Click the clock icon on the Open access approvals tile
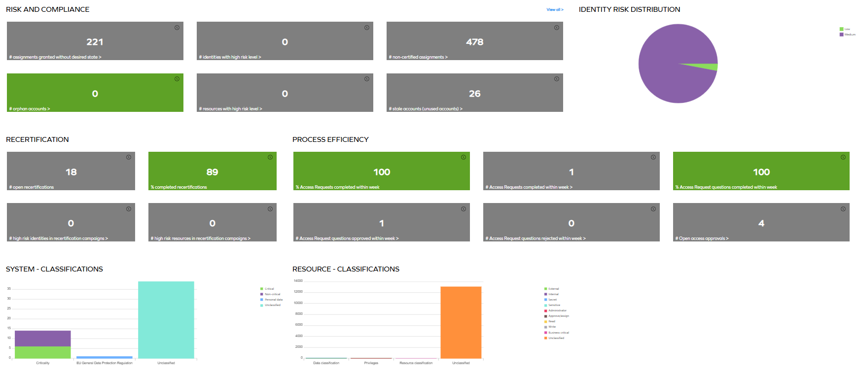The image size is (858, 374). coord(843,209)
